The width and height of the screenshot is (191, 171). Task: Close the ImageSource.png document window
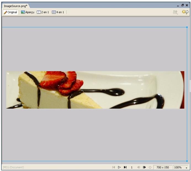point(187,5)
